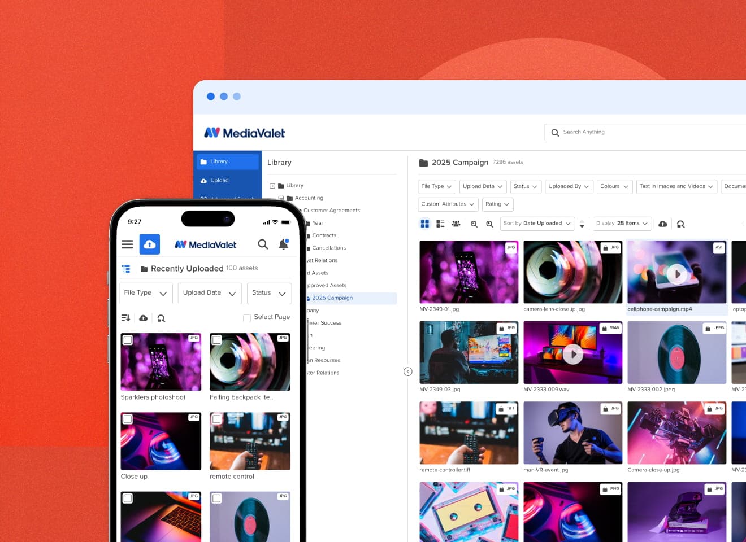
Task: Open the Uploaded By filter dropdown
Action: point(569,186)
